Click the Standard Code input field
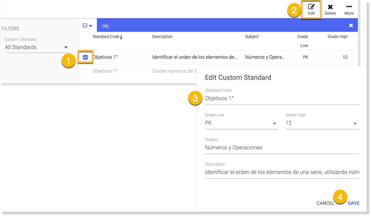This screenshot has height=216, width=371. (x=282, y=98)
